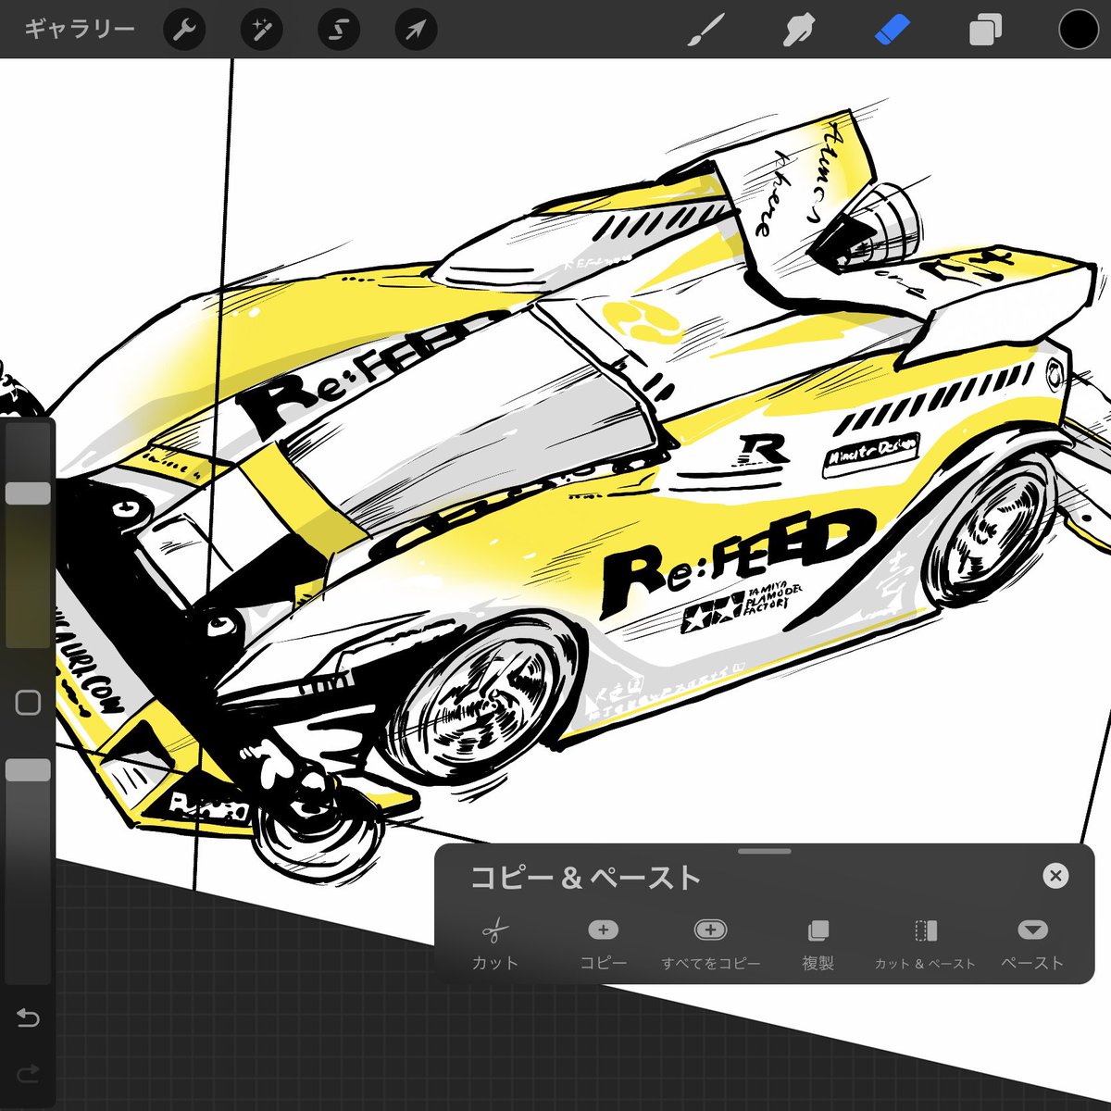Click the brush size slider handle

(x=28, y=493)
